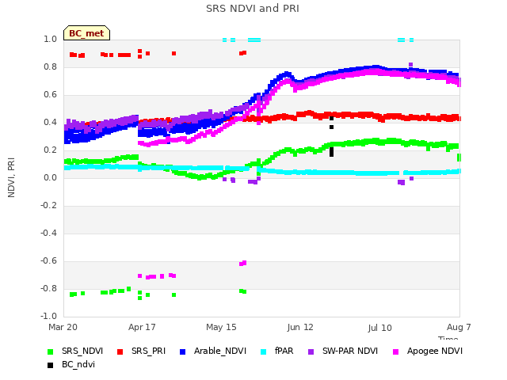Click the magenta Apogee NDVI legend swatch
Screen dimensions: 507x380
click(x=395, y=351)
